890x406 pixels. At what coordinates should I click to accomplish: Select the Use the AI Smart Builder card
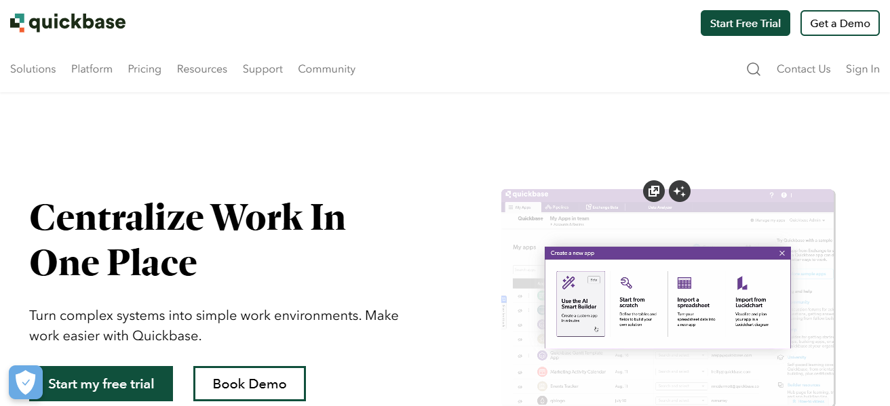[x=581, y=304]
